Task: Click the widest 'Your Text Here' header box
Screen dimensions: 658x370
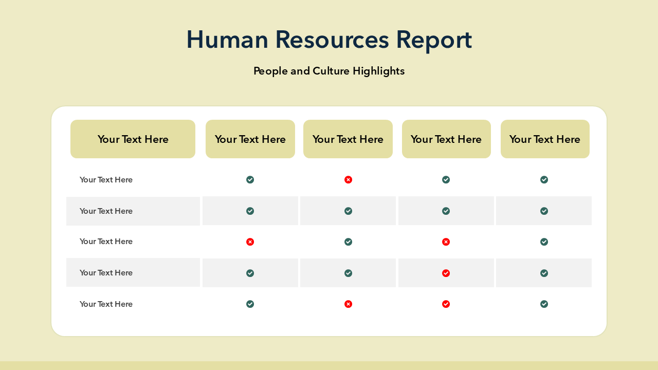Action: 133,139
